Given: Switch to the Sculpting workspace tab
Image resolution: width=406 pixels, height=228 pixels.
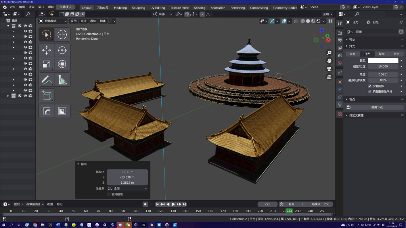Looking at the screenshot, I should tap(138, 8).
